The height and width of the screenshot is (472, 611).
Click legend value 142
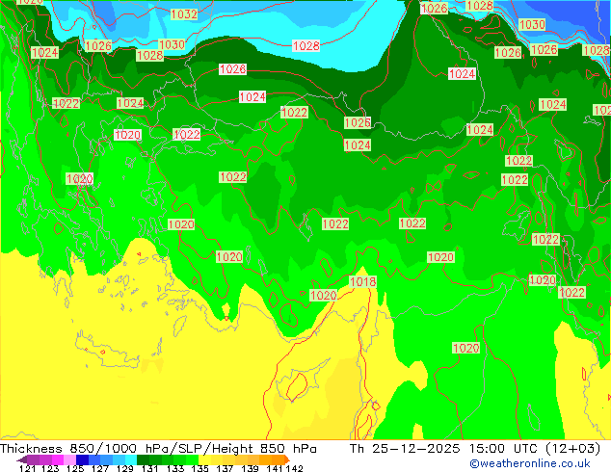(x=295, y=468)
